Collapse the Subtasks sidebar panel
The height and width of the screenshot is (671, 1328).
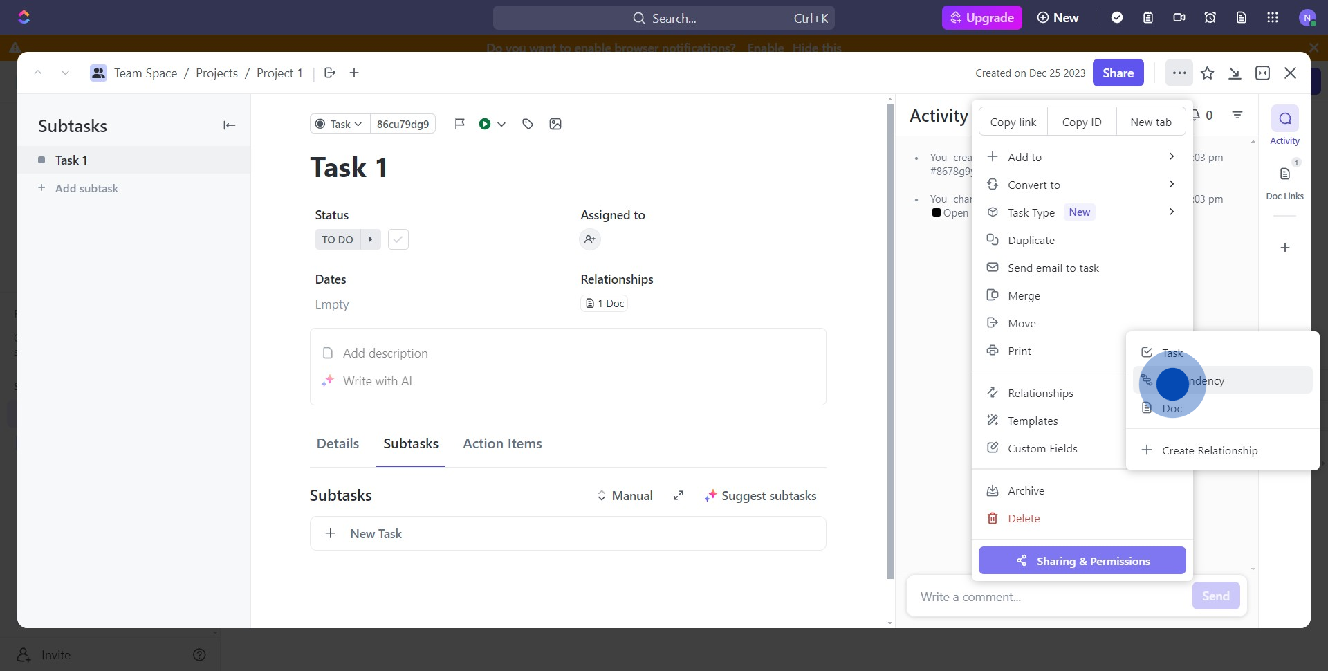229,125
